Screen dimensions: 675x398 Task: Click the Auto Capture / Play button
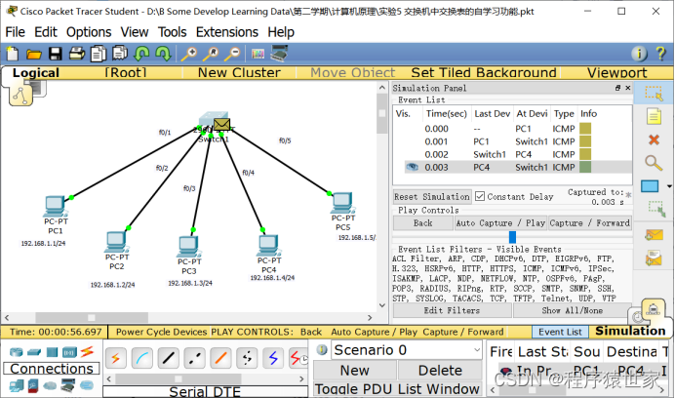click(500, 223)
